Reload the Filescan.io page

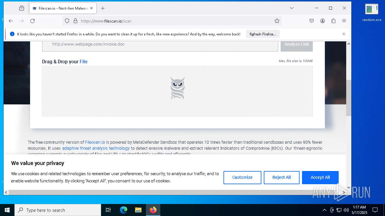[x=32, y=21]
